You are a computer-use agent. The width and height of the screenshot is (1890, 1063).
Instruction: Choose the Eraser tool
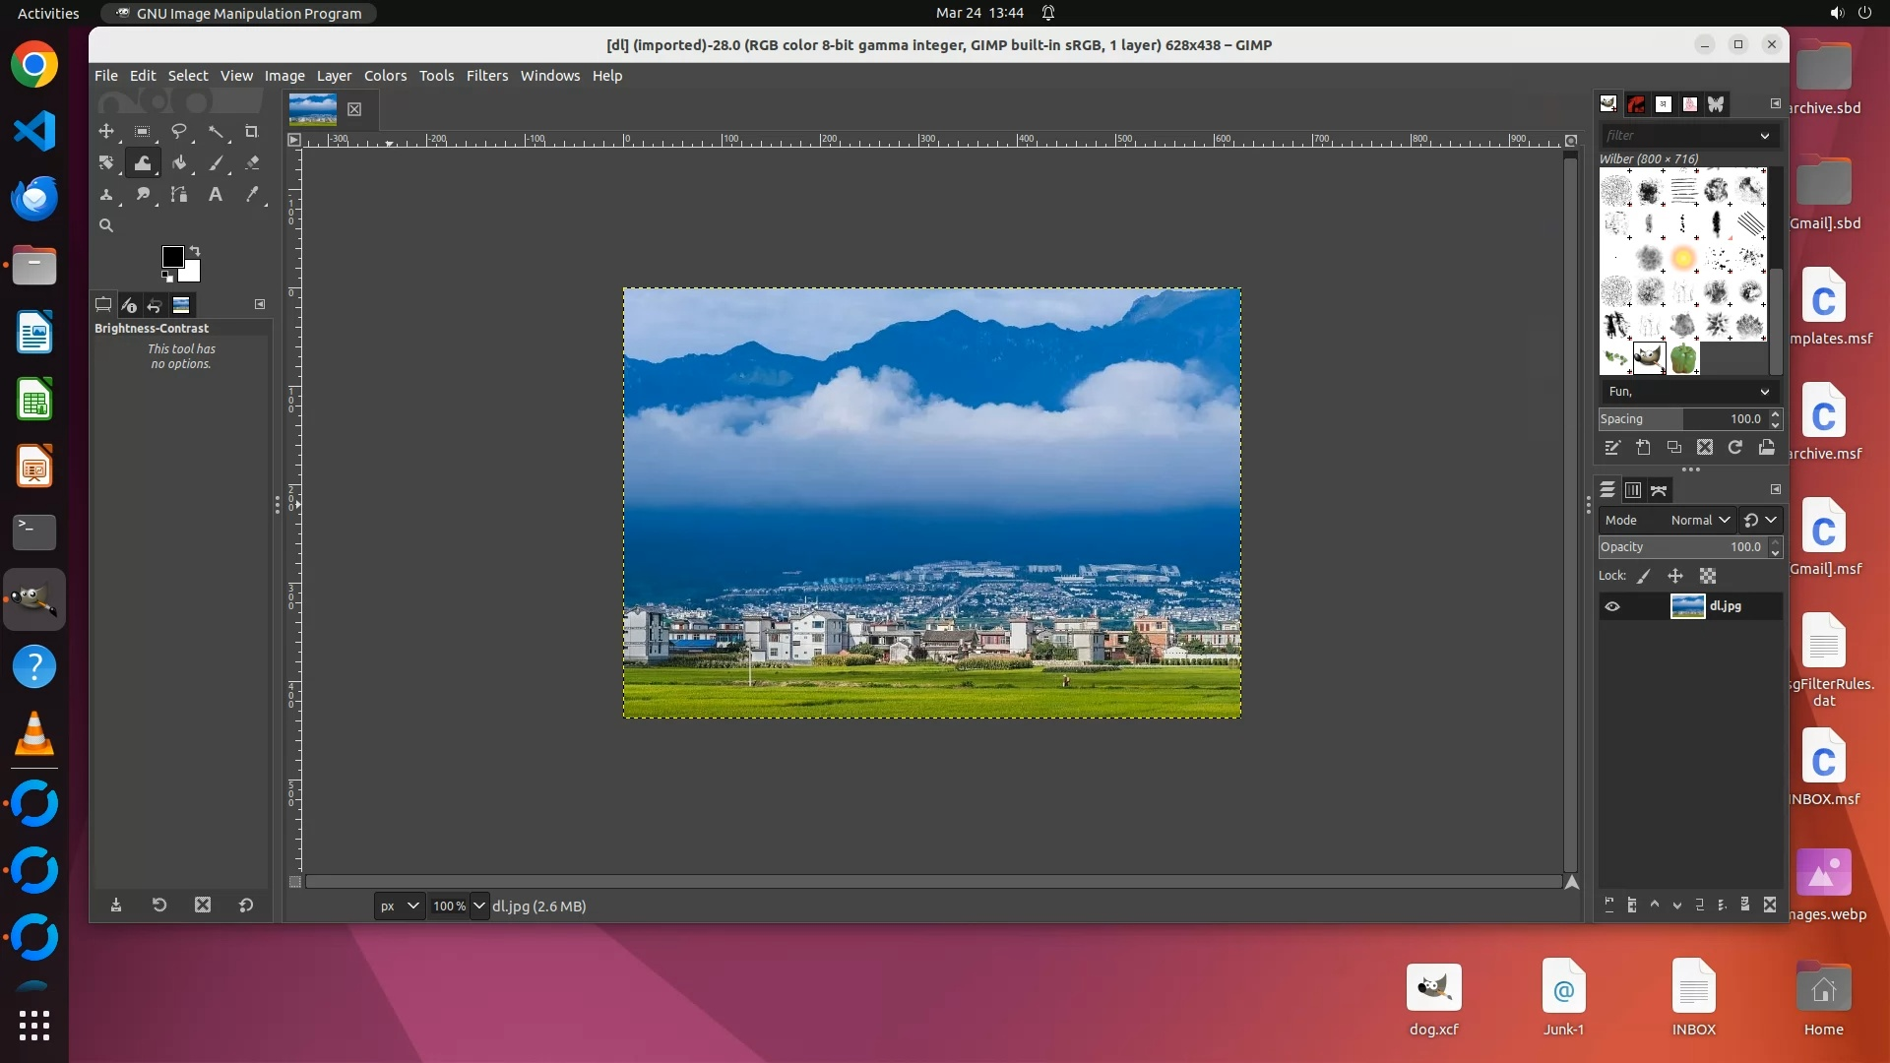[252, 163]
